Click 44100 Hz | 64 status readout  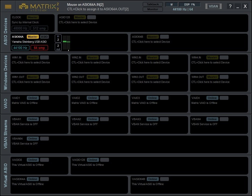point(183,9)
